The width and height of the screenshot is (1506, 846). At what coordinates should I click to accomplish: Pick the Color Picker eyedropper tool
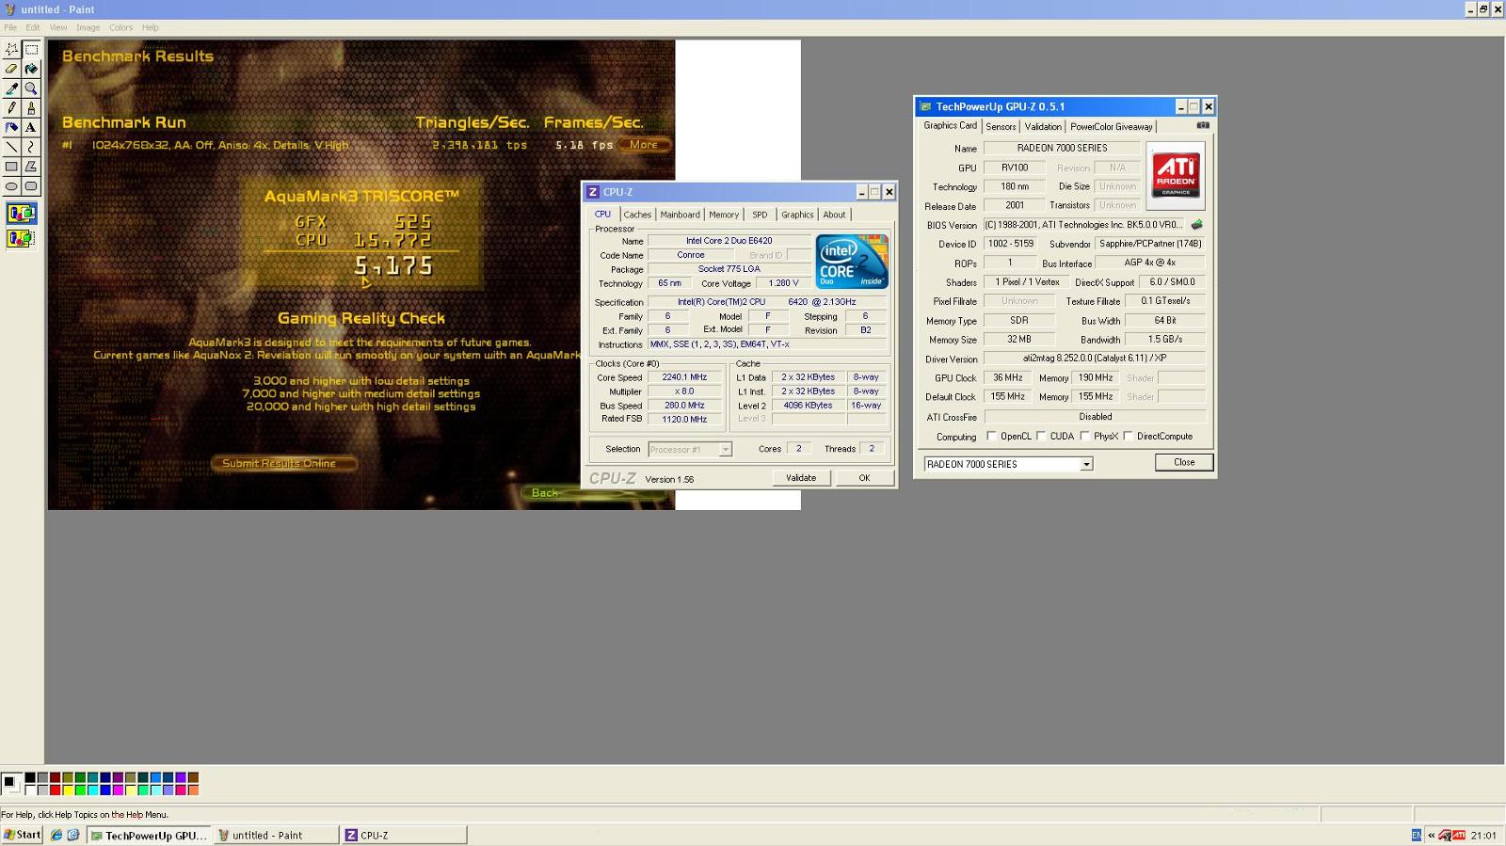click(x=11, y=88)
